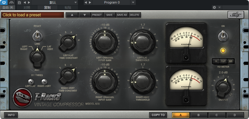Image resolution: width=249 pixels, height=119 pixels.
Task: Click the RIGHT-VERT DC threshold screw
Action: pos(44,82)
